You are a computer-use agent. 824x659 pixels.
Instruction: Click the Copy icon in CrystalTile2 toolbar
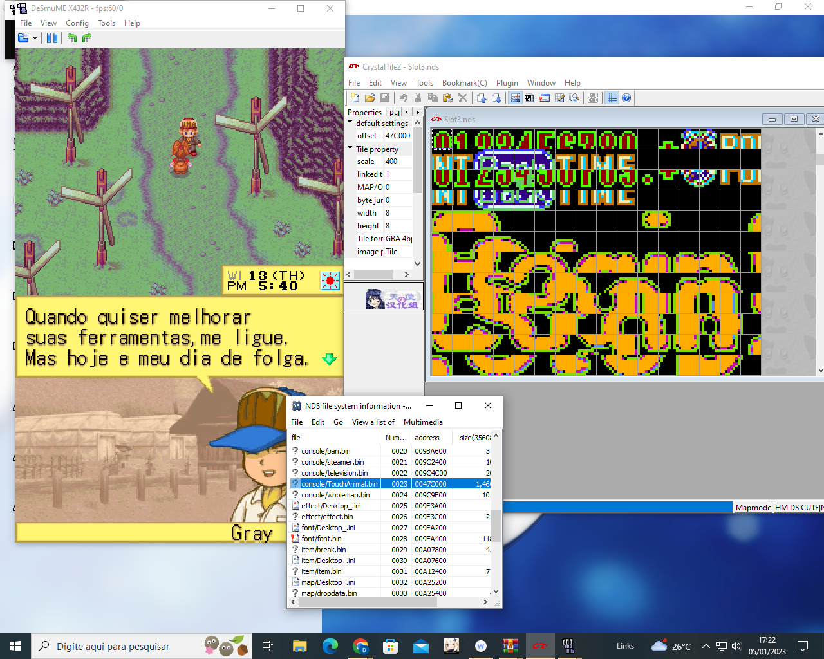coord(433,98)
